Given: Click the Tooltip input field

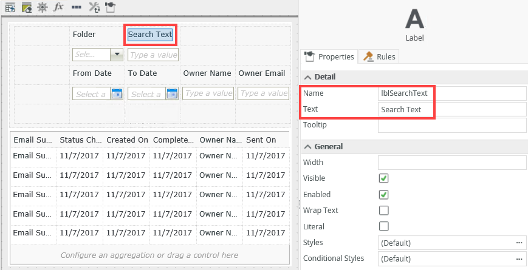Looking at the screenshot, I should (x=451, y=125).
